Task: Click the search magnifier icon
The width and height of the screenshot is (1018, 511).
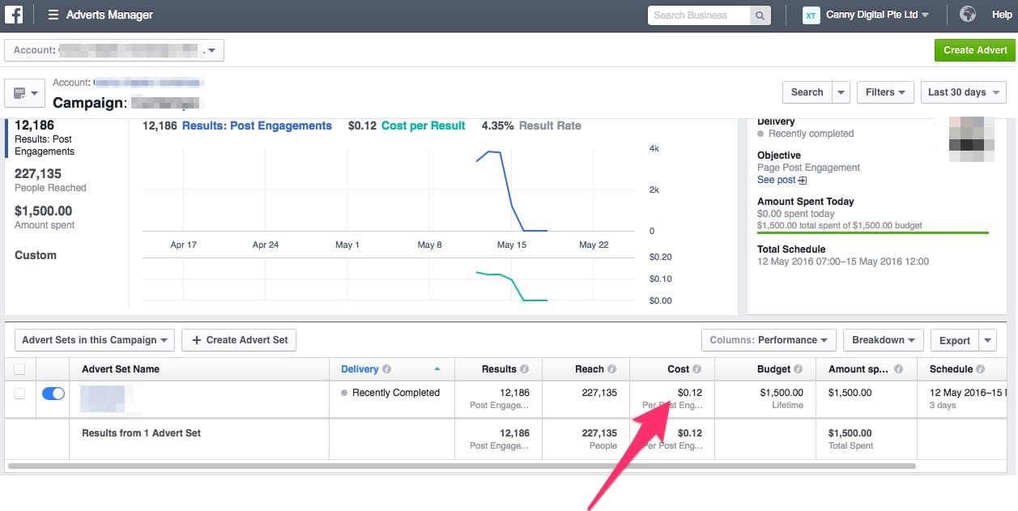Action: click(760, 15)
